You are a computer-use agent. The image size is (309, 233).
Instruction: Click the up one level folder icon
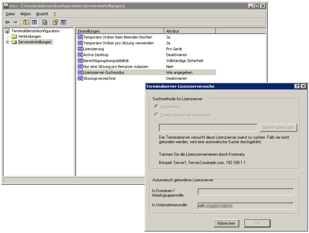pyautogui.click(x=25, y=22)
